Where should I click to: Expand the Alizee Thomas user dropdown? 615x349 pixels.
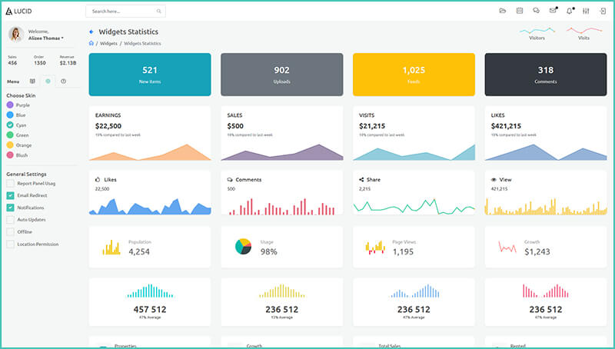click(x=45, y=38)
